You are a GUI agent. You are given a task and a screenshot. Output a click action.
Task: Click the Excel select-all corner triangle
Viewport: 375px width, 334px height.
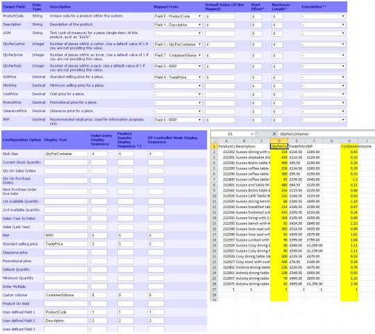[x=215, y=141]
